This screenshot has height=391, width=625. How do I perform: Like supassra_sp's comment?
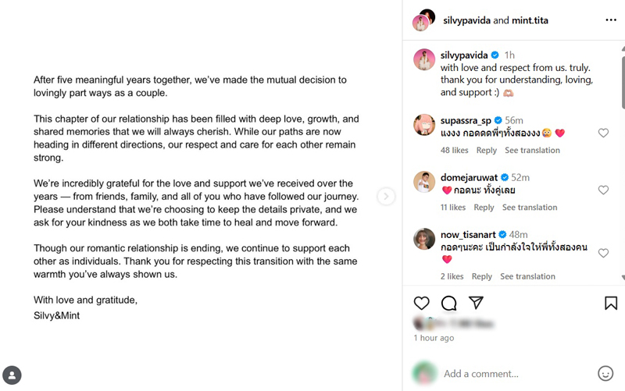coord(603,133)
